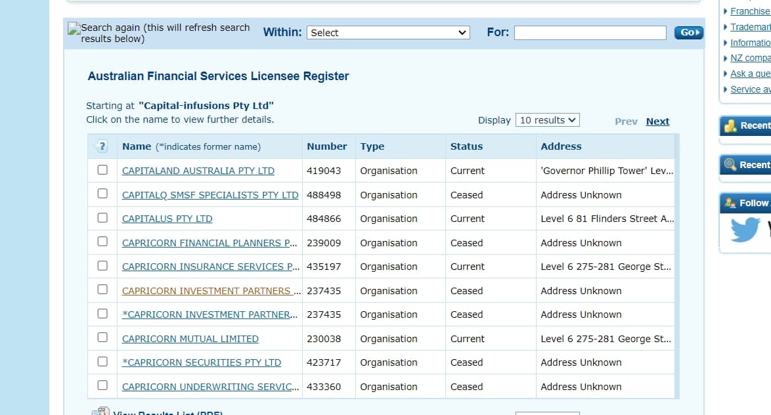Screen dimensions: 771x415
Task: Focus the For search text field
Action: point(590,32)
